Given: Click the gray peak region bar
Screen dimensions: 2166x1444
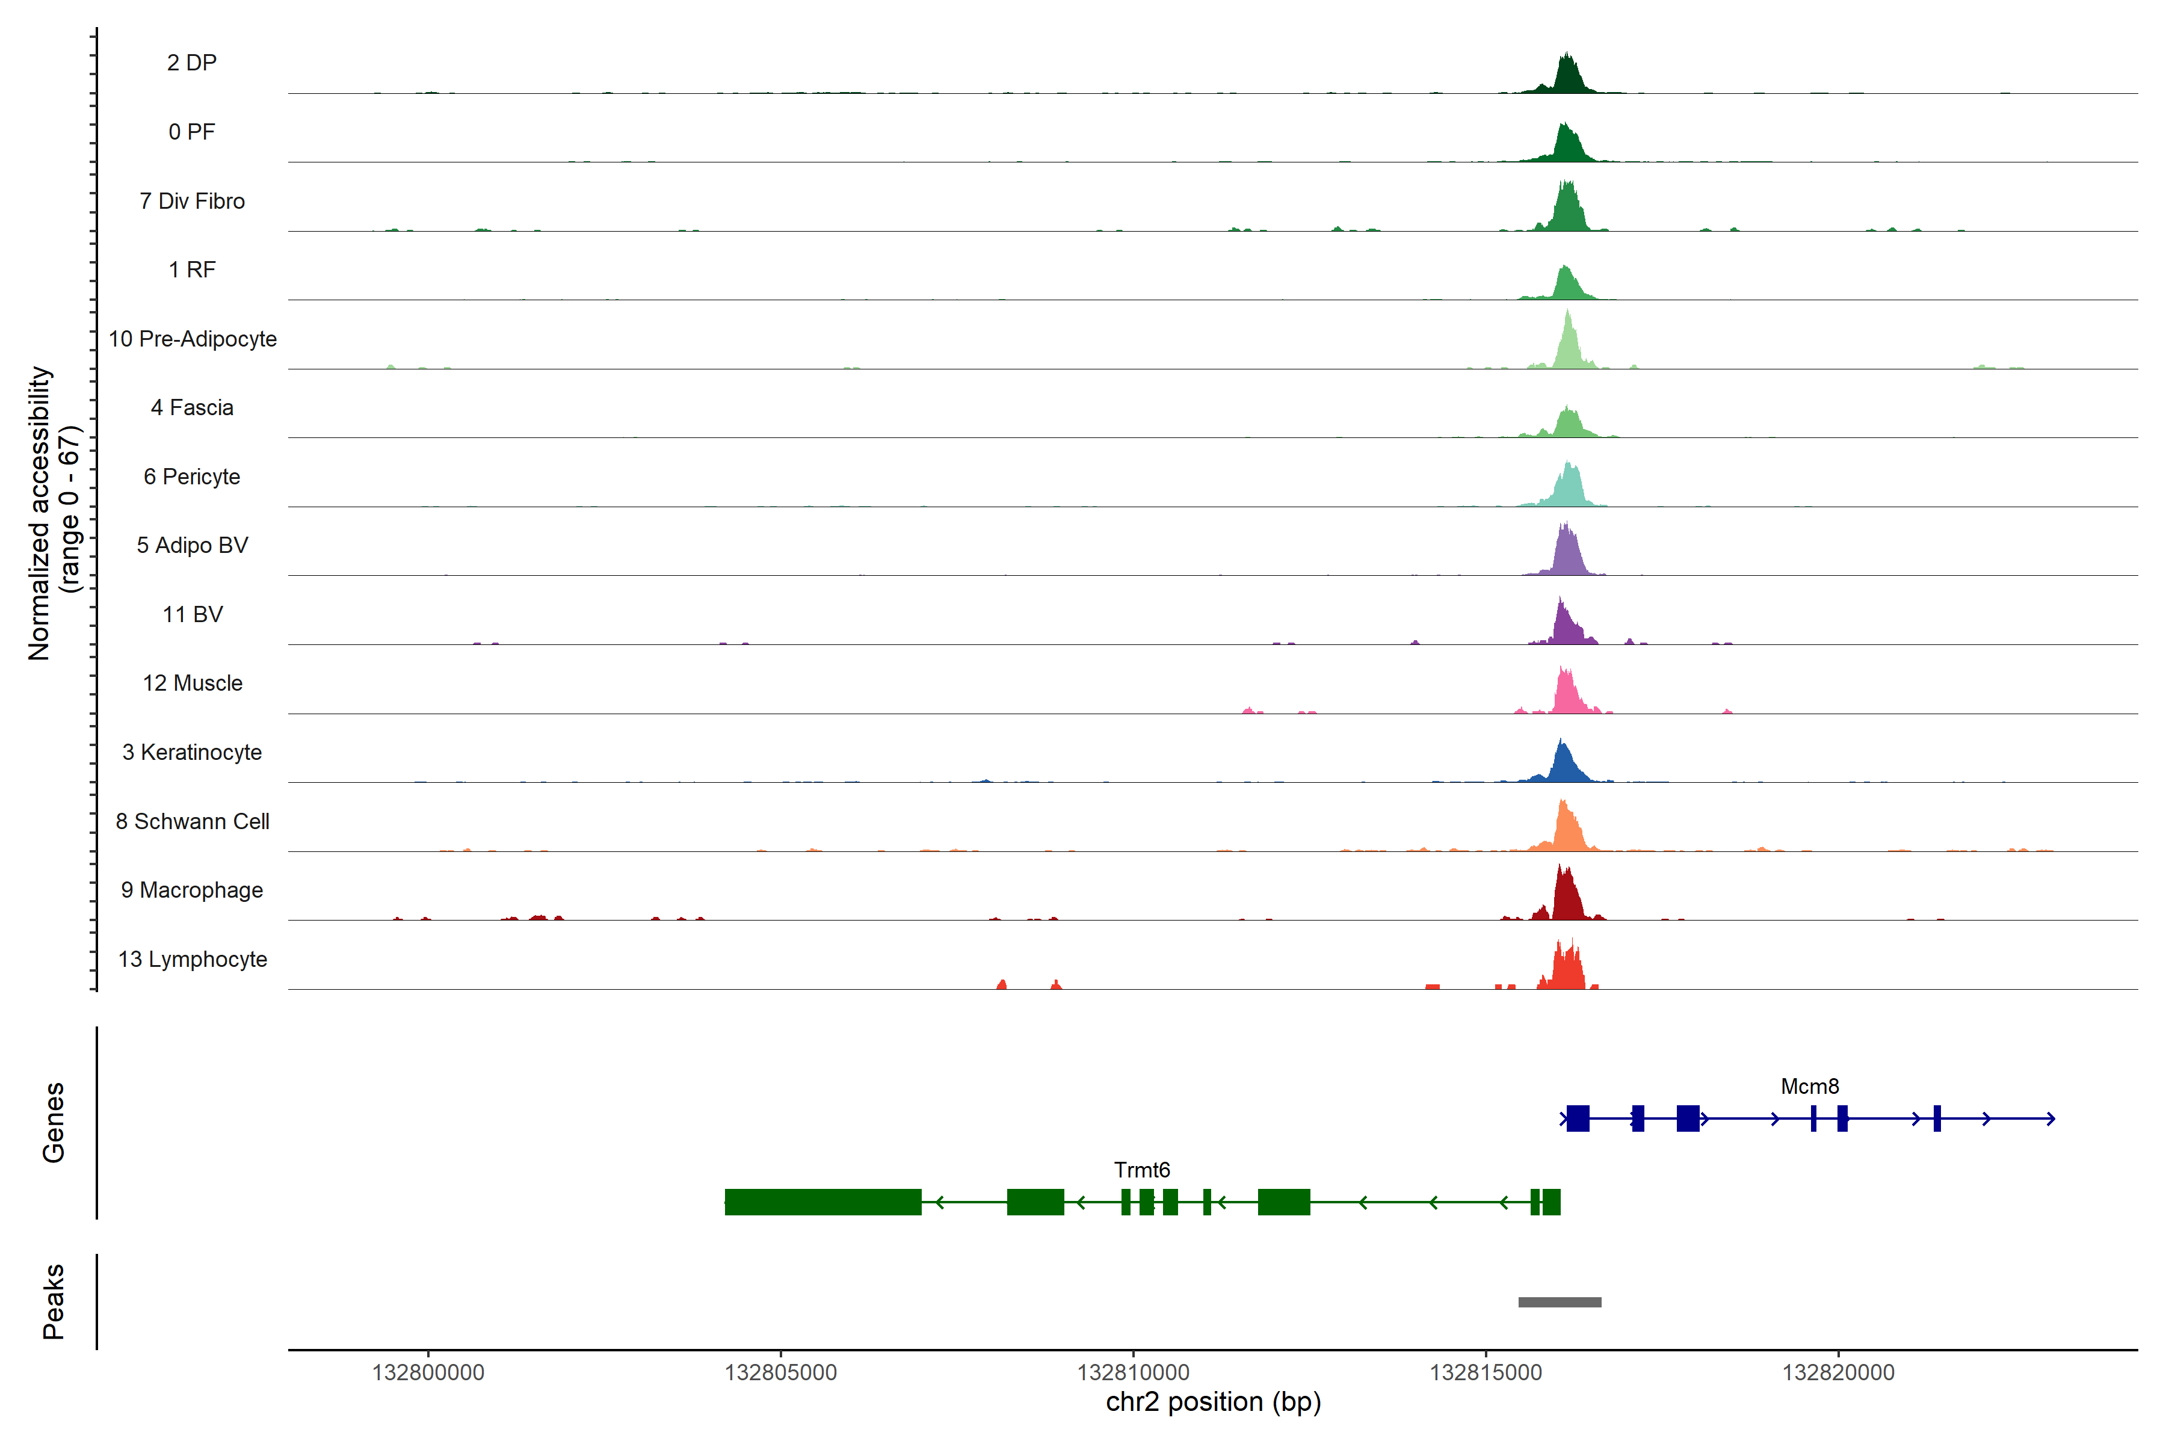Looking at the screenshot, I should tap(1559, 1302).
